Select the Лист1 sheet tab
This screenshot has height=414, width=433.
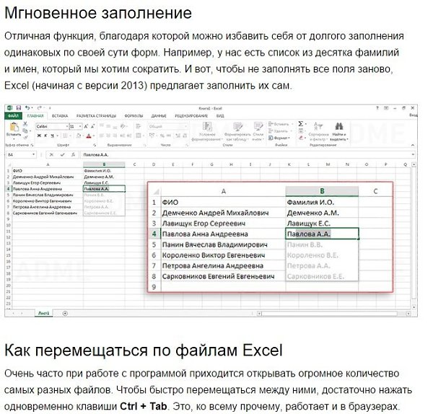click(x=44, y=313)
